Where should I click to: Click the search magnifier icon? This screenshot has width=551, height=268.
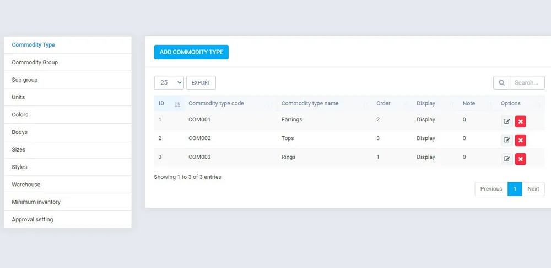501,83
